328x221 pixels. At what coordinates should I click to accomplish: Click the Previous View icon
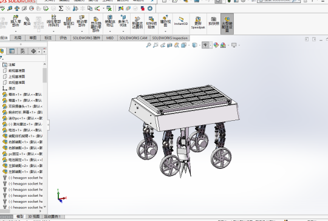click(163, 45)
